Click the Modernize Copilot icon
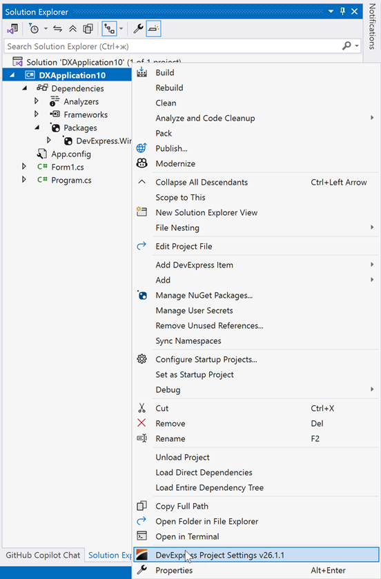Screen dimensions: 381x579 (141, 163)
